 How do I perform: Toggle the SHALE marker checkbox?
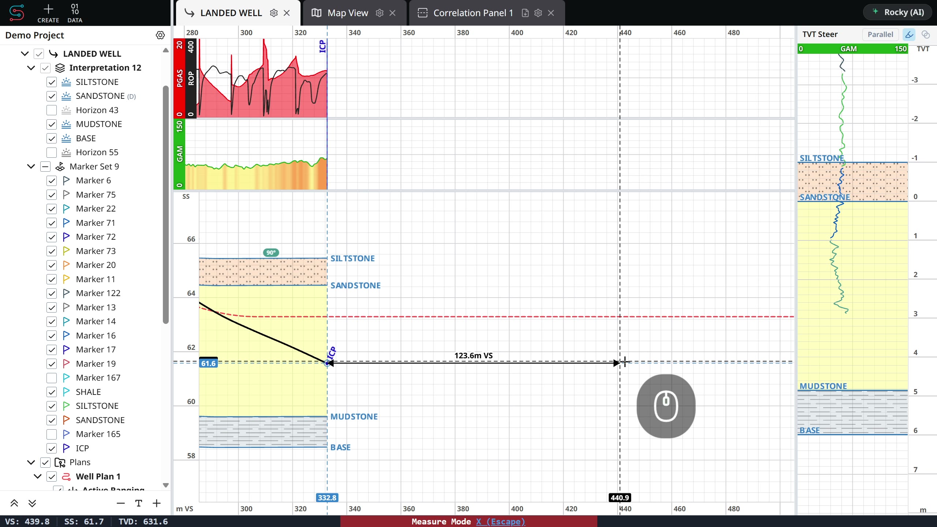pos(52,392)
